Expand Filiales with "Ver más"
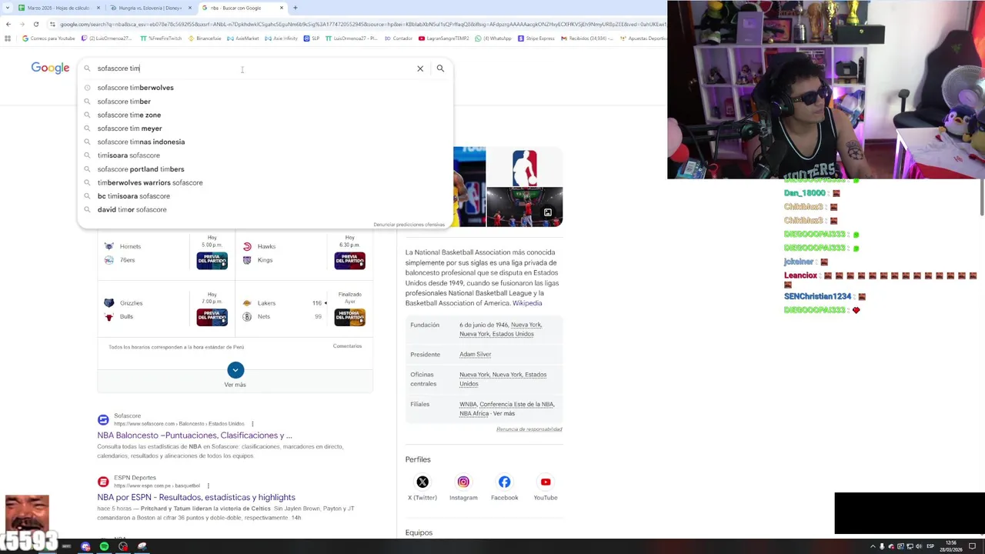985x554 pixels. click(x=504, y=414)
